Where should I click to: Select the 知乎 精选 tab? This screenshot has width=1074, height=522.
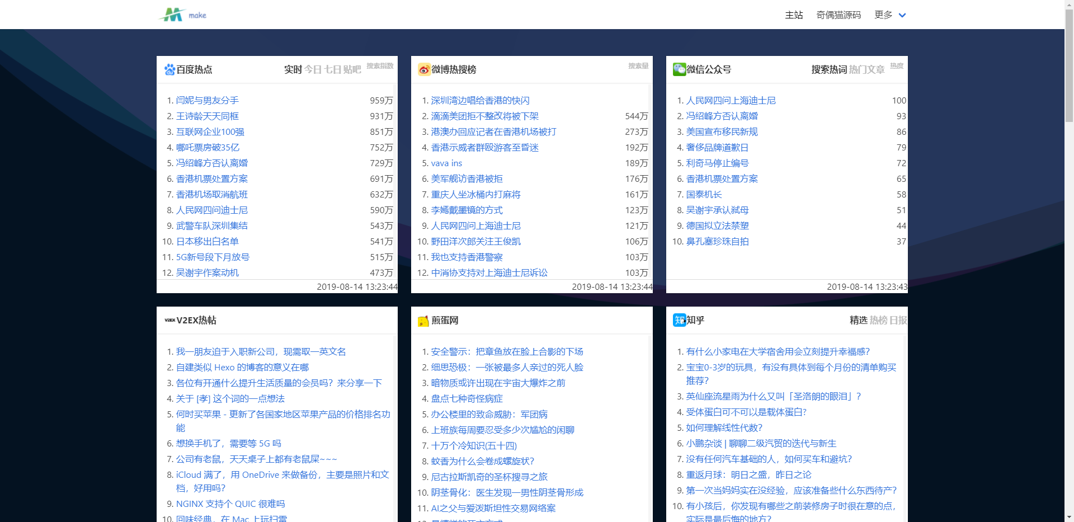(x=859, y=320)
